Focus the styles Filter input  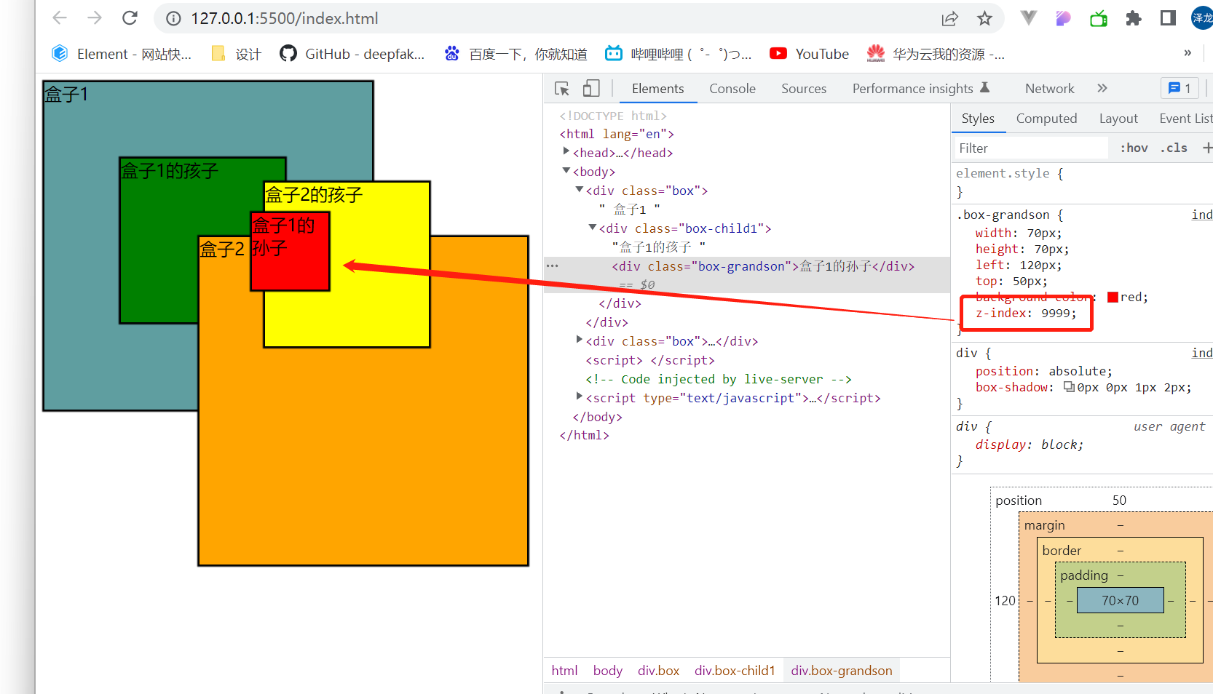1031,148
